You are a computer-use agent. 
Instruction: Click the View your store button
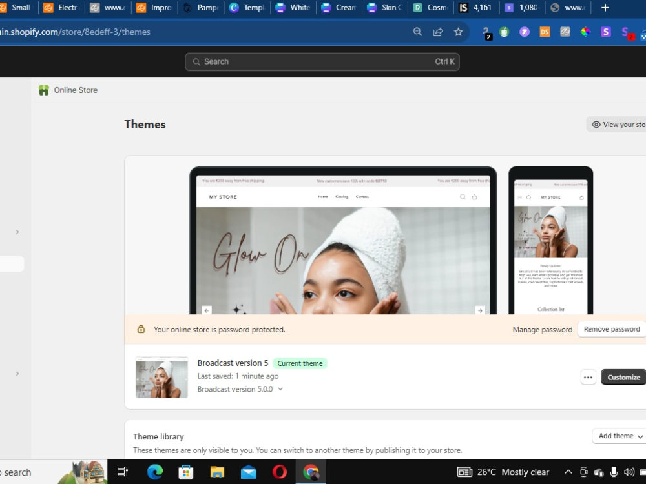click(617, 125)
